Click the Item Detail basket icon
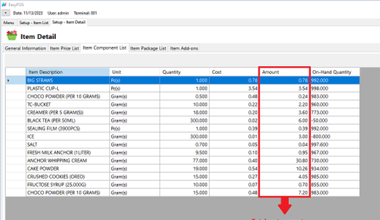Image resolution: width=380 pixels, height=220 pixels. pyautogui.click(x=12, y=35)
